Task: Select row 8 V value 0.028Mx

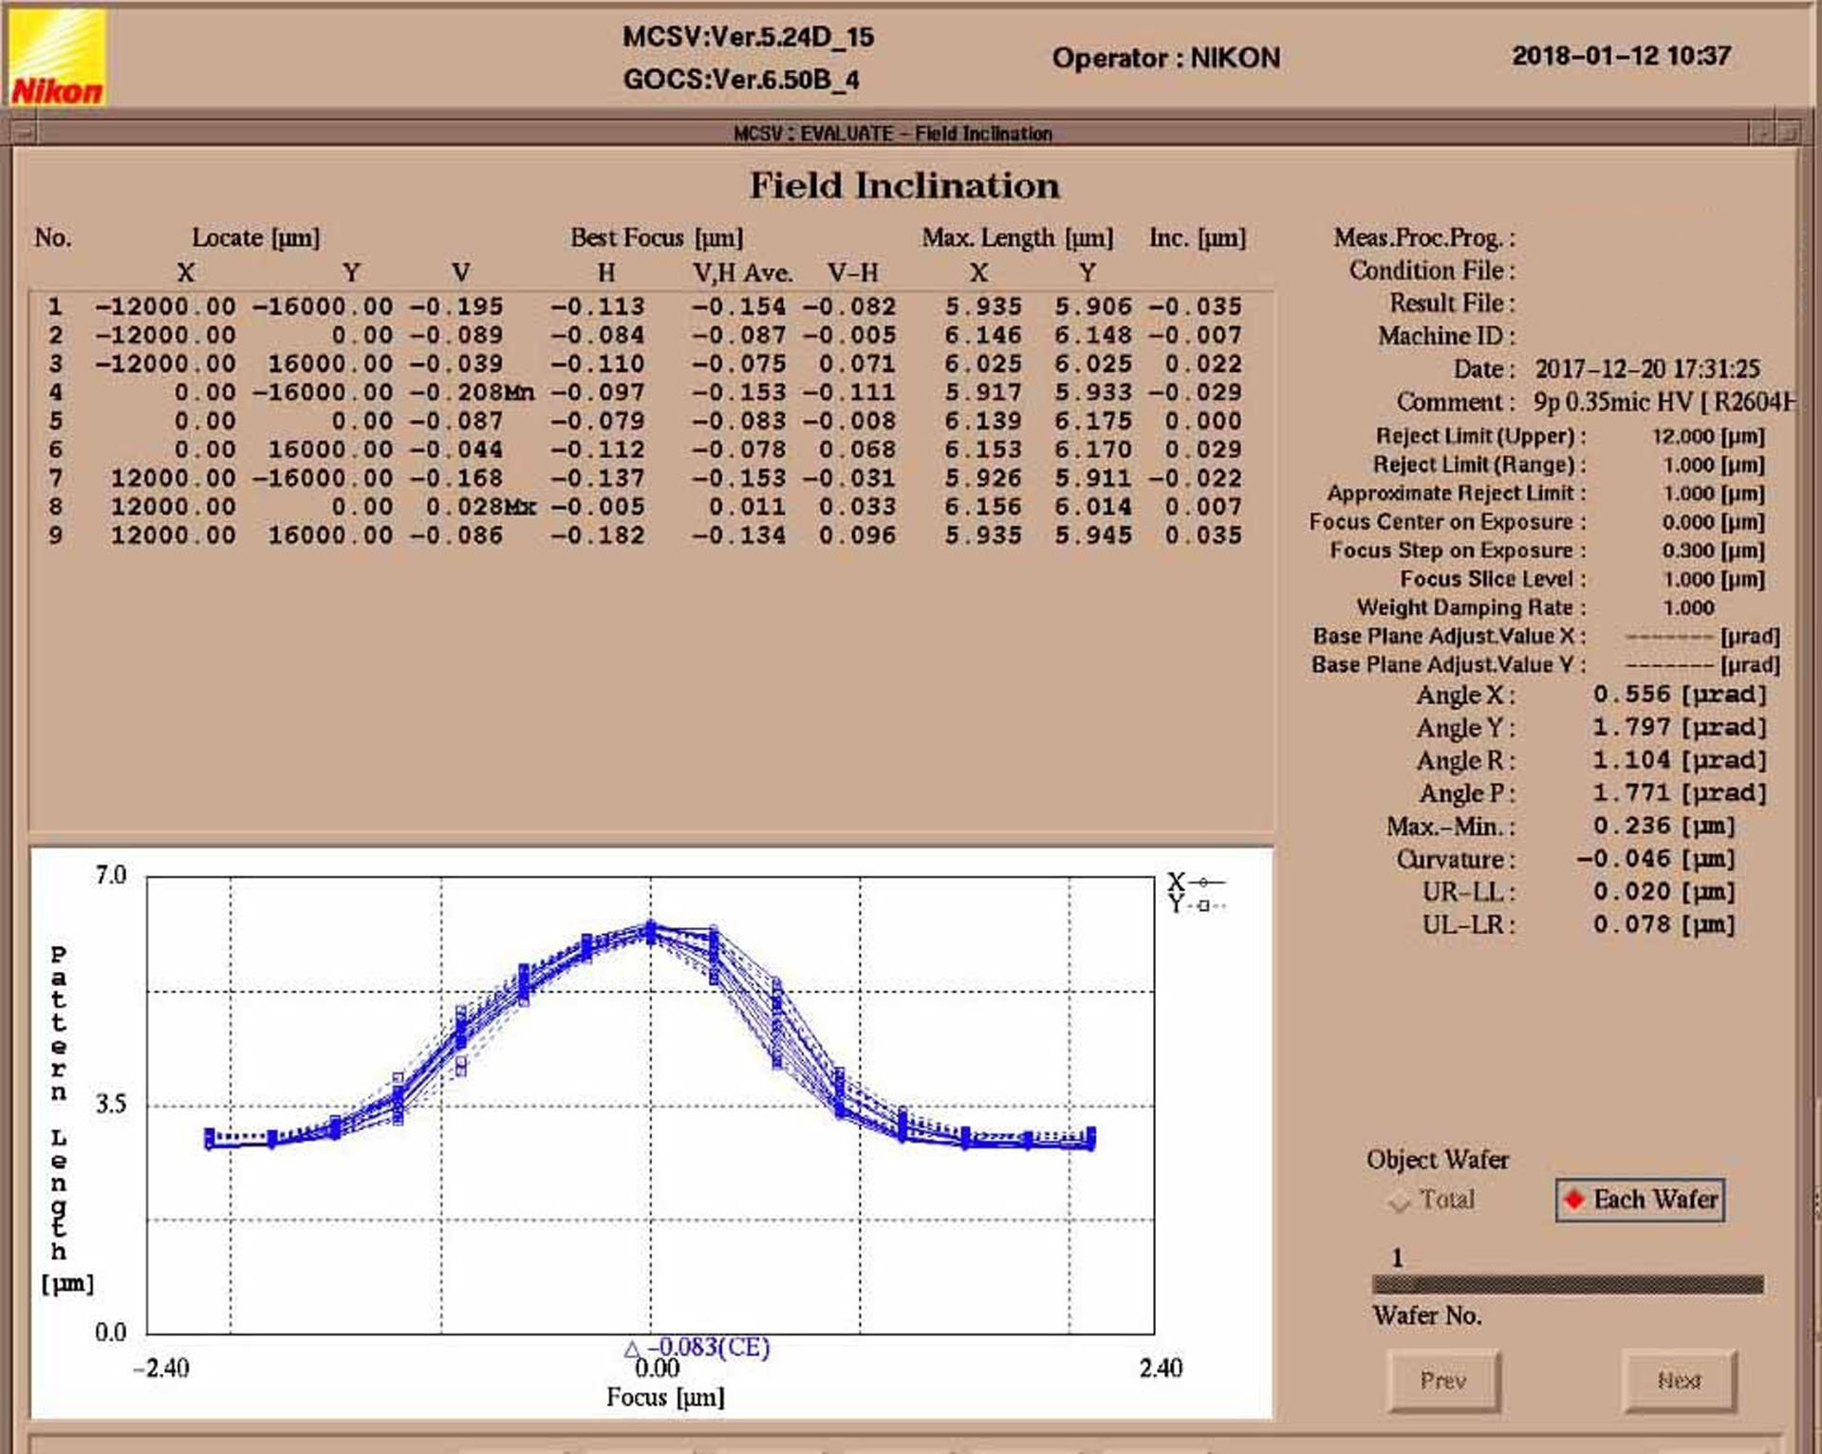Action: (x=480, y=507)
